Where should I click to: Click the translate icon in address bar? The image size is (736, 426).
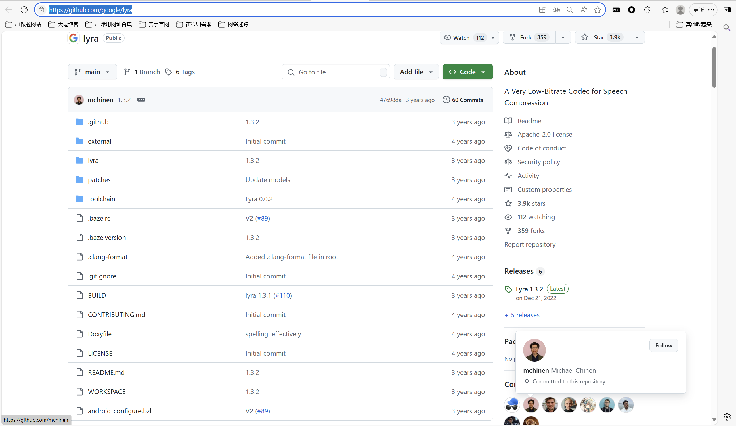556,10
